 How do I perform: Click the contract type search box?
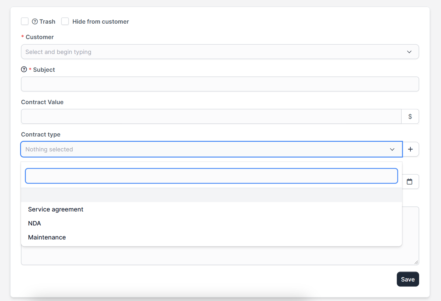tap(211, 176)
